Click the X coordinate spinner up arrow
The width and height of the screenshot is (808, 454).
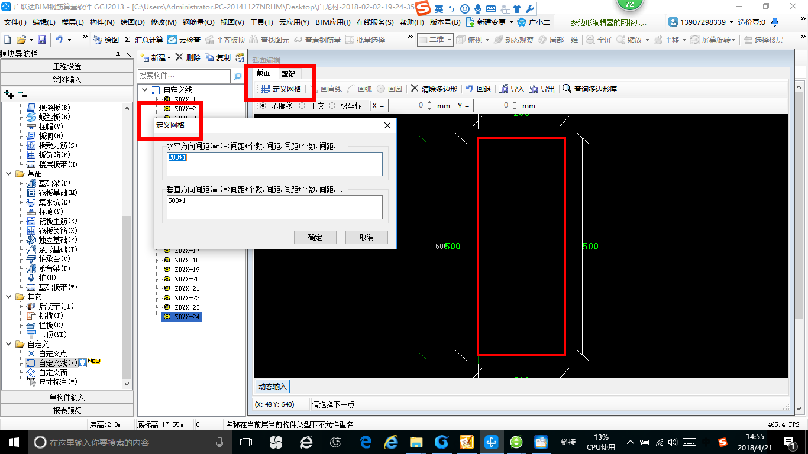pyautogui.click(x=430, y=103)
